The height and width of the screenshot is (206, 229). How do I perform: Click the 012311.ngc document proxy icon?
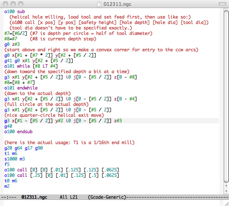[x=99, y=4]
